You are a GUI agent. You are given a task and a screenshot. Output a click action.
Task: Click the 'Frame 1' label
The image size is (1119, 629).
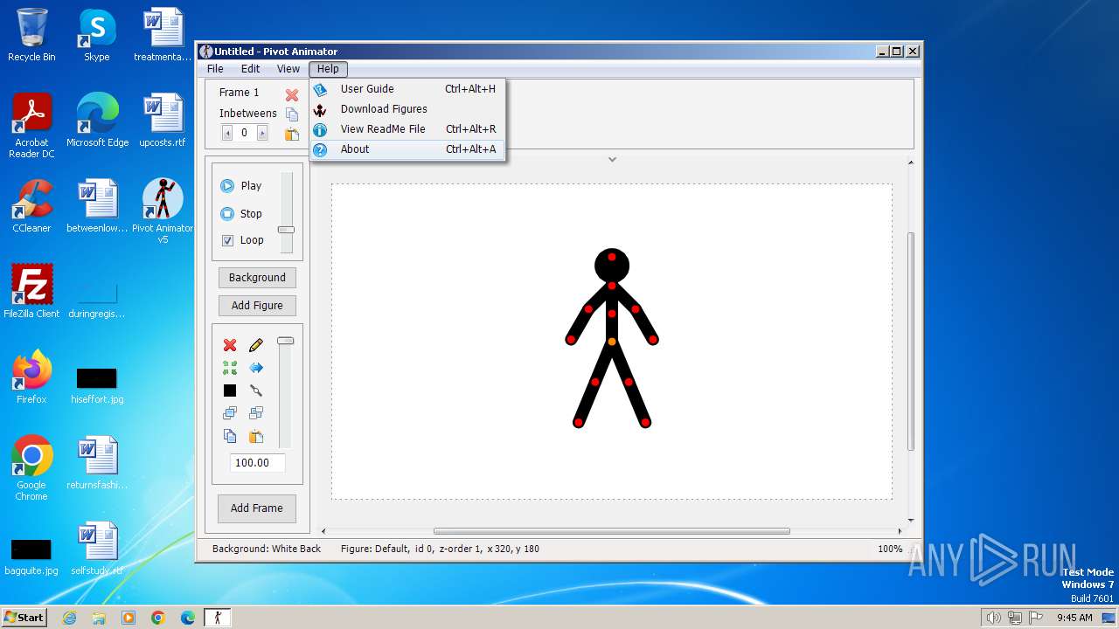click(239, 93)
